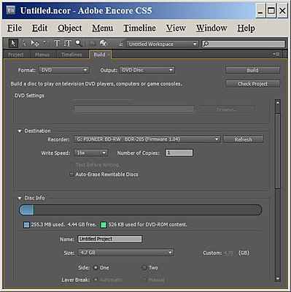Open the Help menu
291x292 pixels.
[246, 28]
